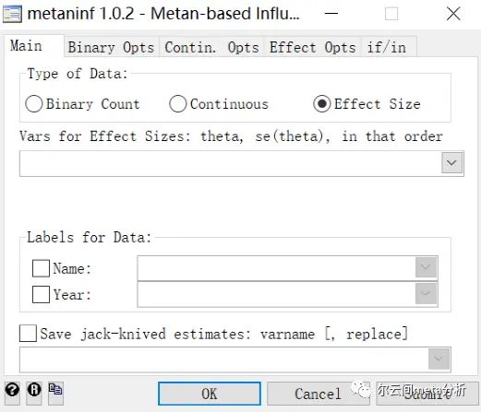Click the Cancel button
481x412 pixels.
[319, 394]
